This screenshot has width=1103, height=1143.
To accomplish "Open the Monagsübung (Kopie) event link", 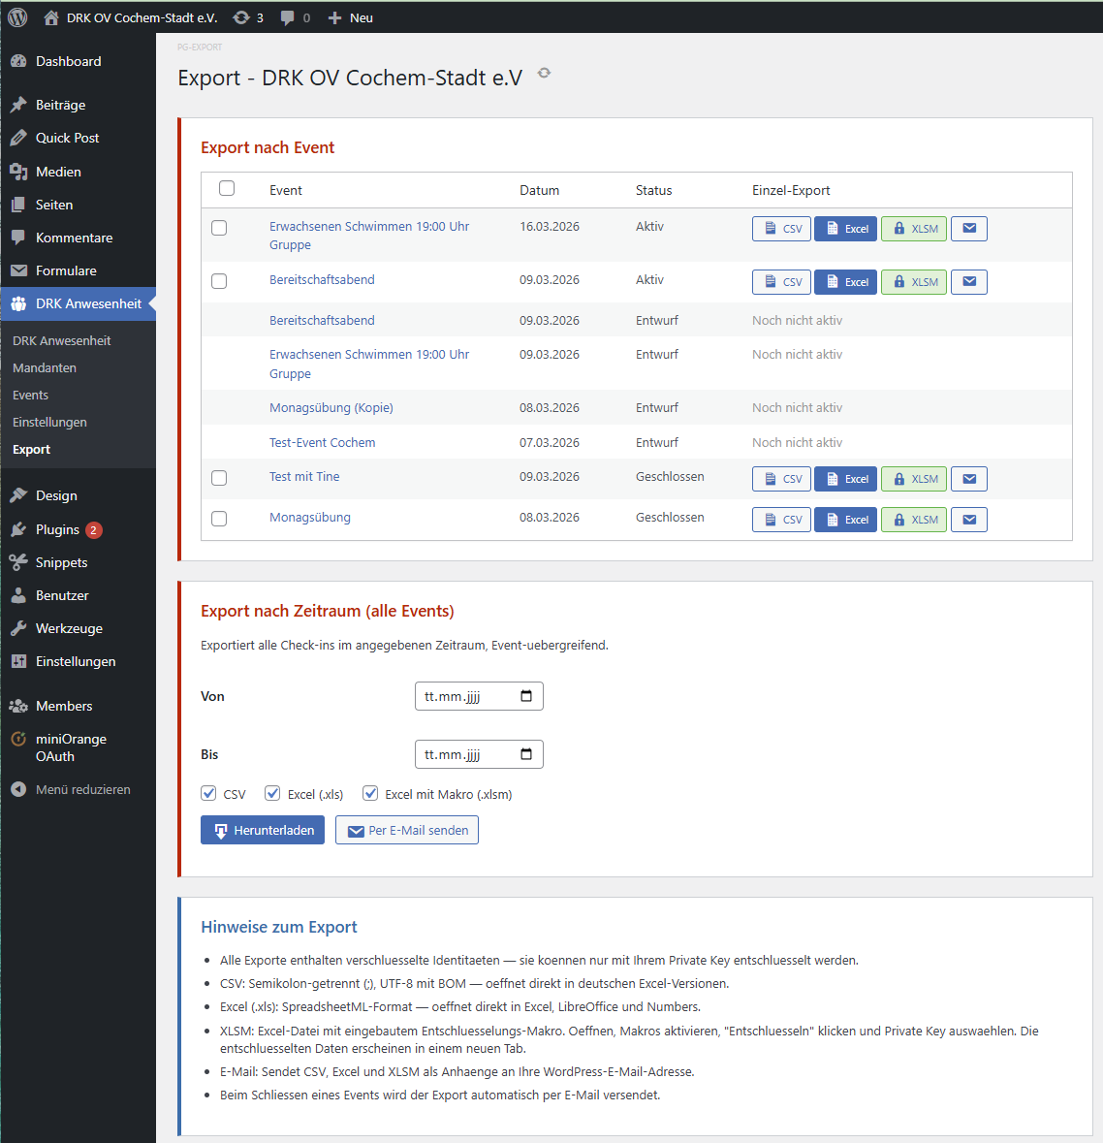I will [x=331, y=407].
